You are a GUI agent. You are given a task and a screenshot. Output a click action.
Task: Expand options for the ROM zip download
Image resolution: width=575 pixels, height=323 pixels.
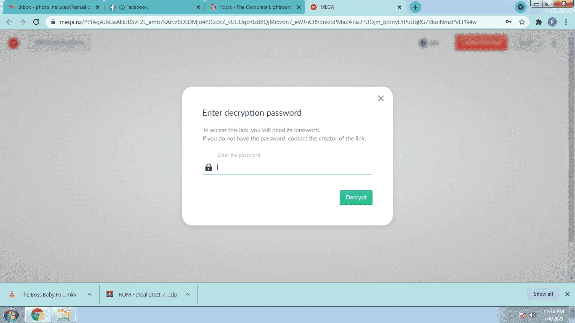coord(188,294)
